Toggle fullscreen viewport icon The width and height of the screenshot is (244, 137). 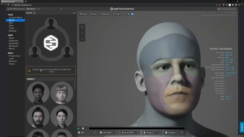coord(242,136)
